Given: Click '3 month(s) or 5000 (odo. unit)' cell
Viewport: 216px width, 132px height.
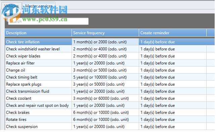Looking at the screenshot, I should (x=105, y=70).
